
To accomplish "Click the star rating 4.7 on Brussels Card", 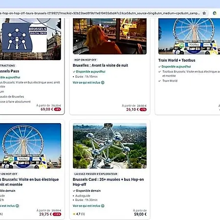I will (x=79, y=214).
